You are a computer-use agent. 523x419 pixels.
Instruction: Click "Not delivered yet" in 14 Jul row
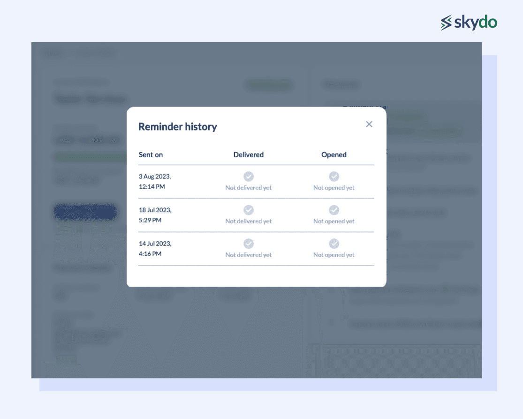coord(249,255)
